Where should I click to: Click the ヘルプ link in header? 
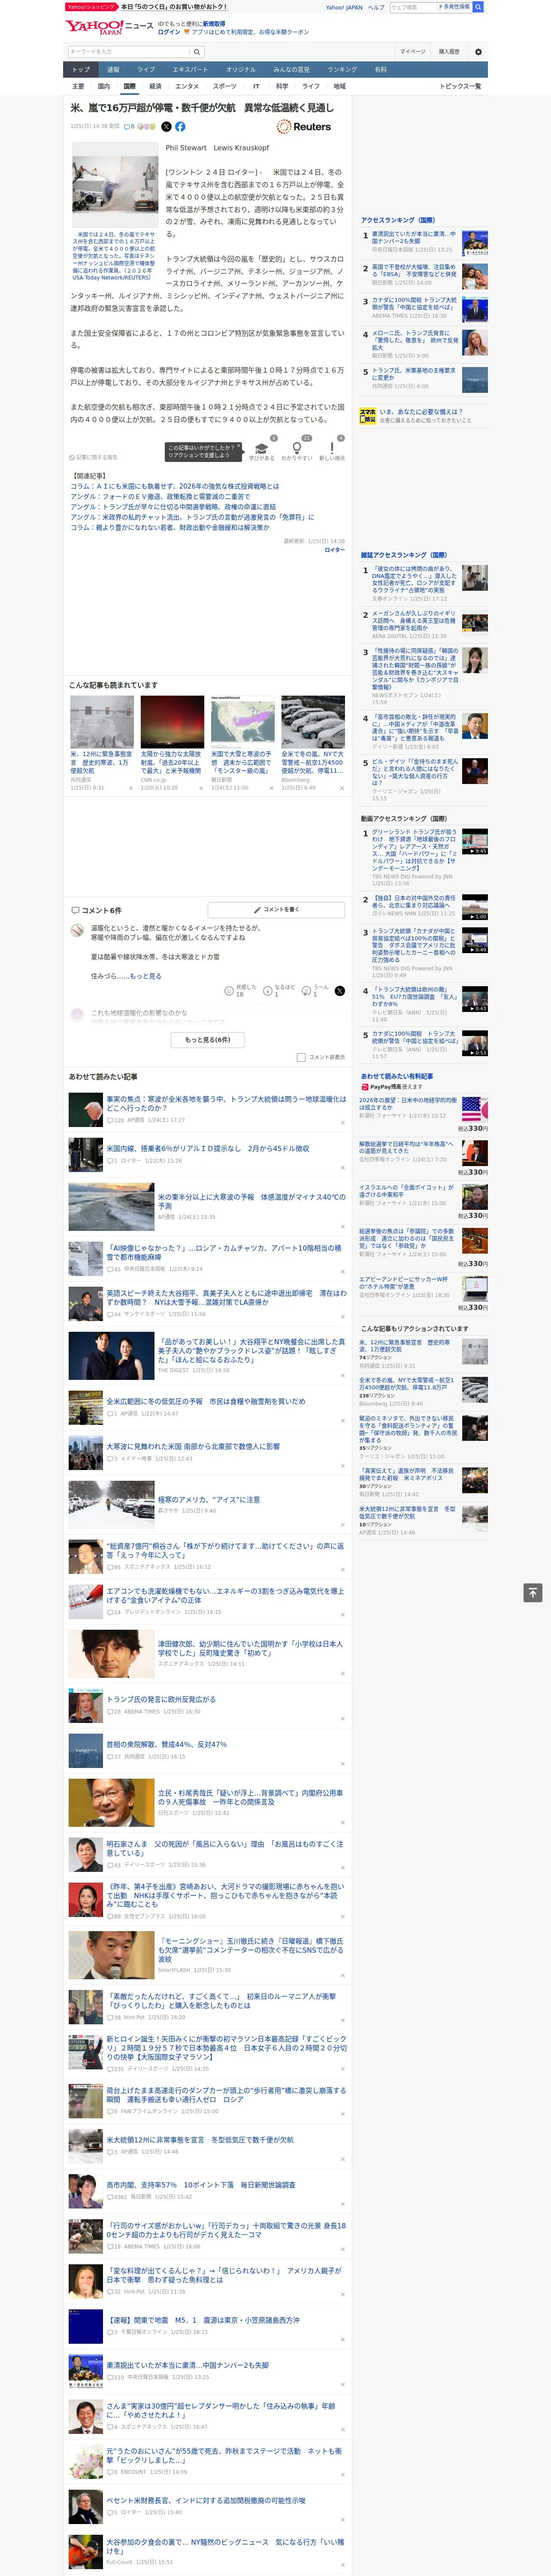[x=375, y=7]
